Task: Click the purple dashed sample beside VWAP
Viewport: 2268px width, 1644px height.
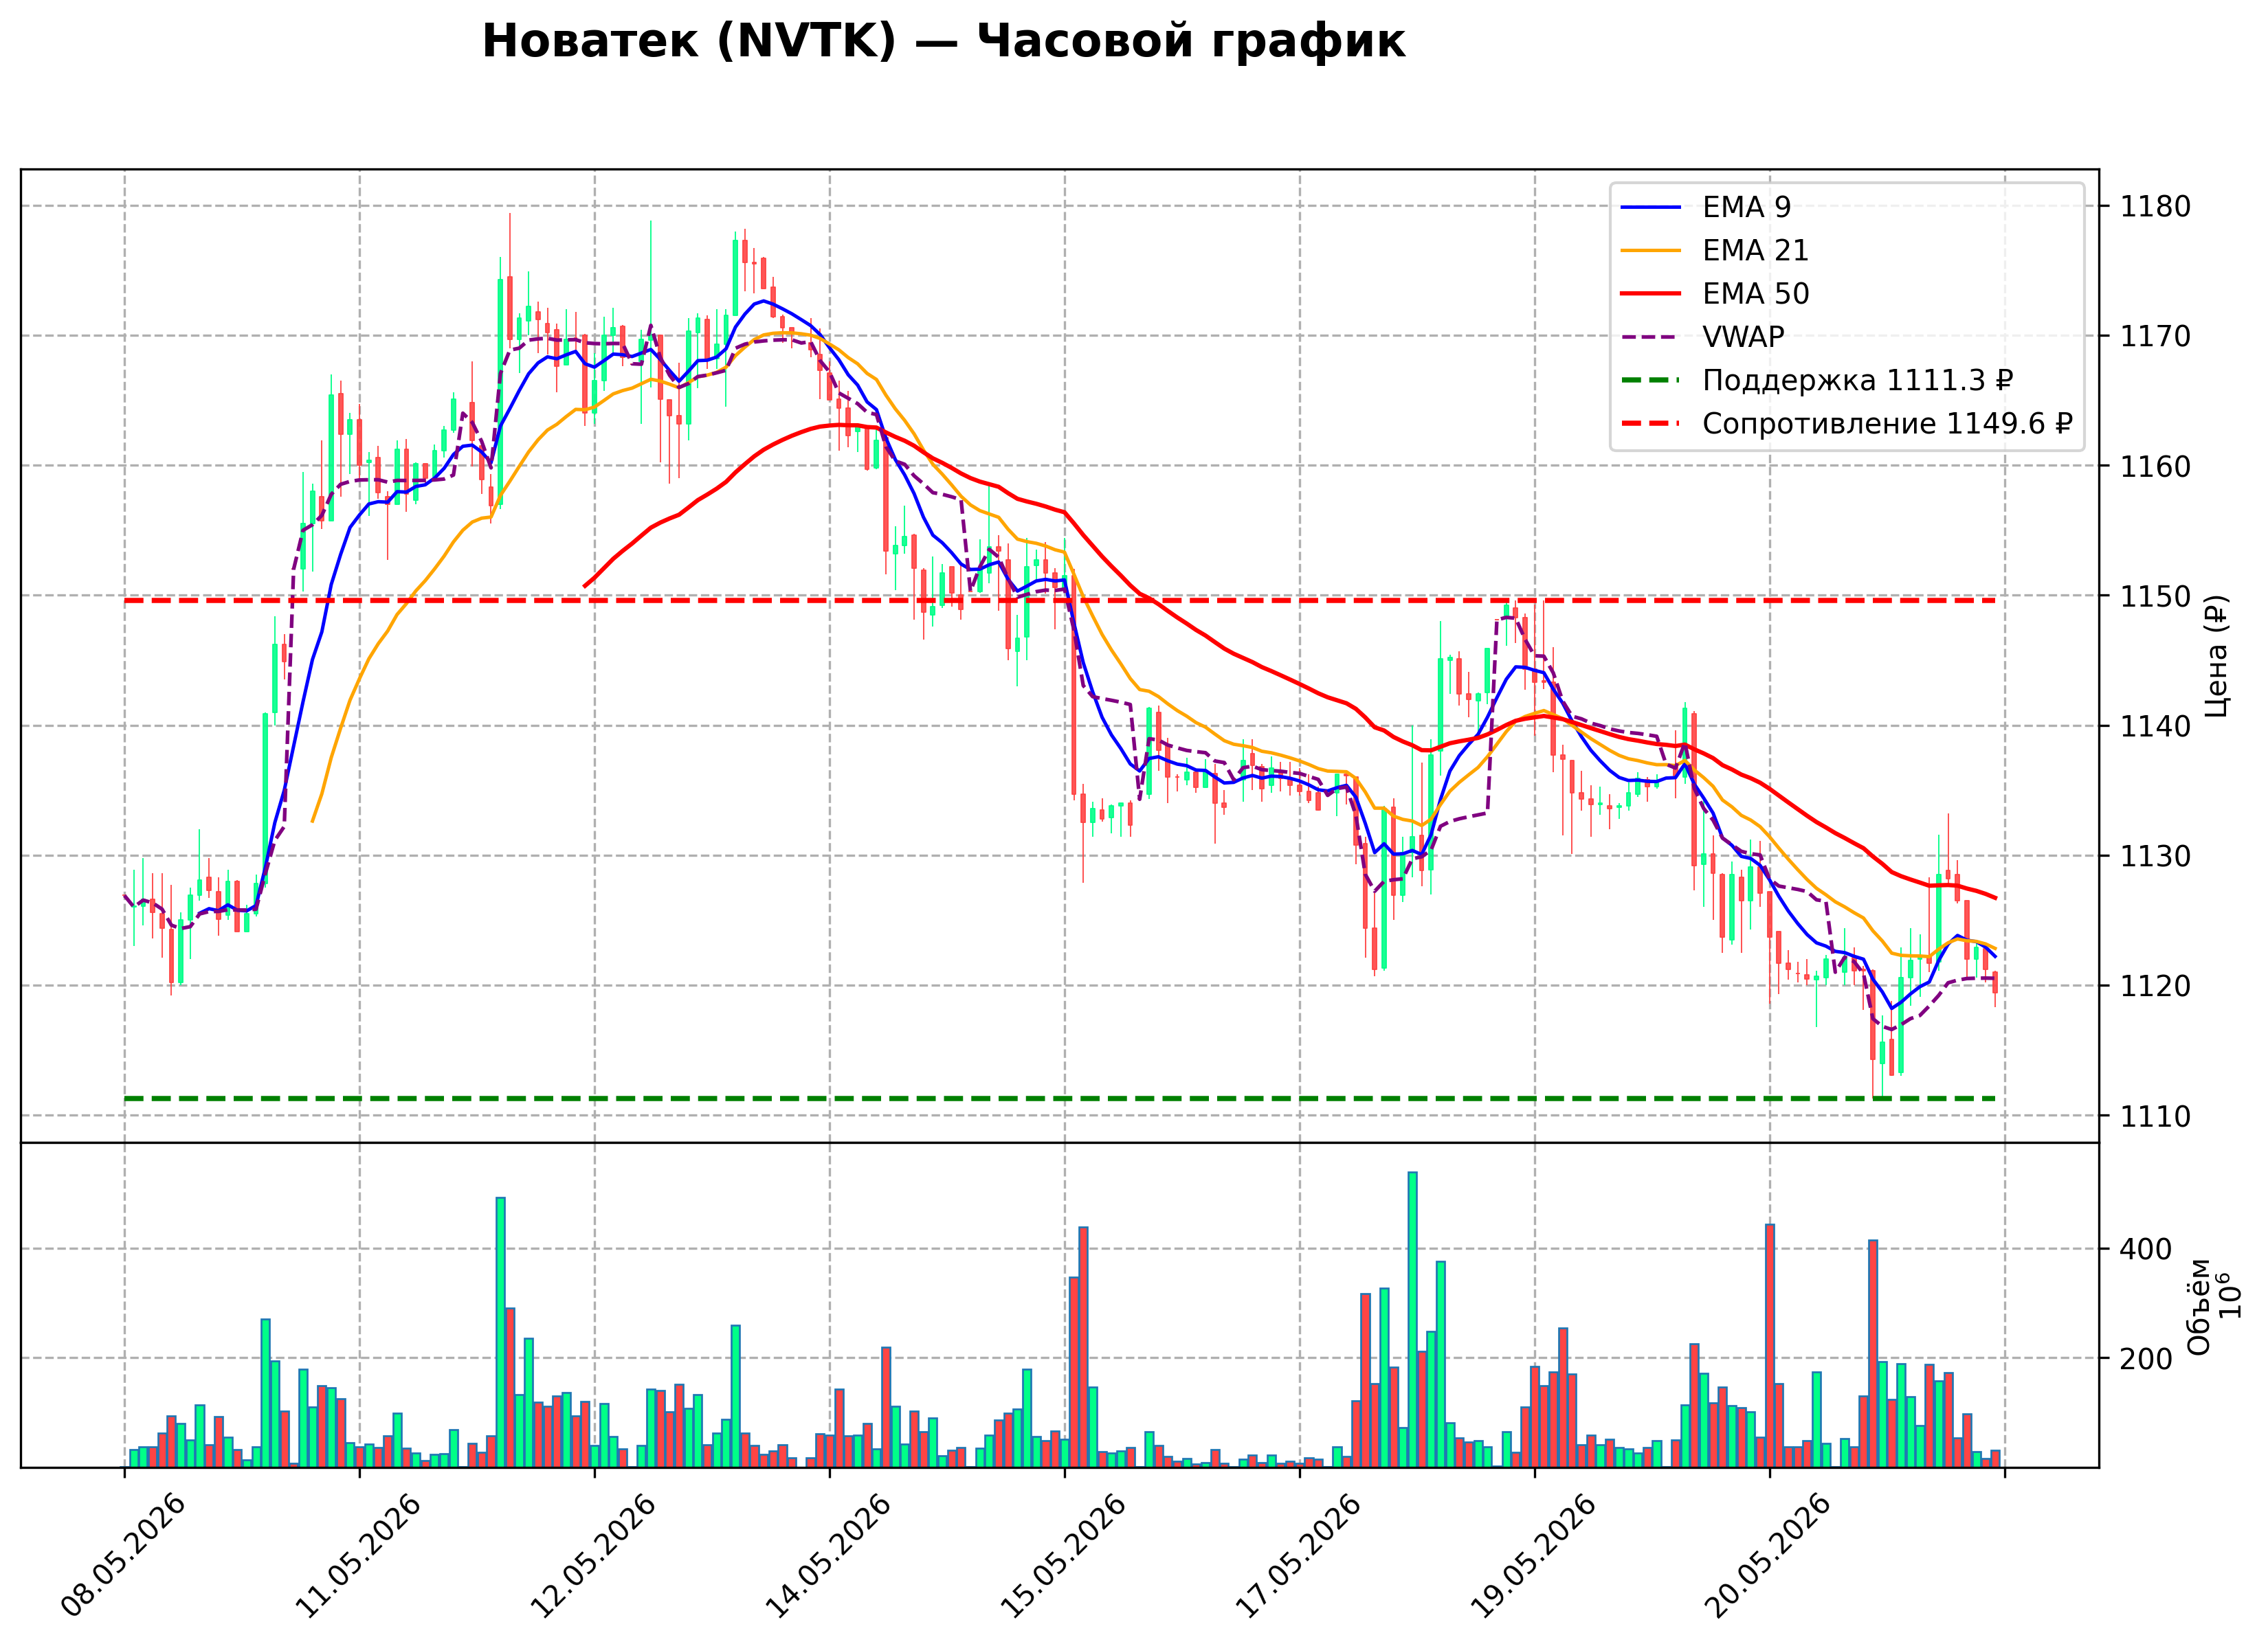Action: (x=1651, y=337)
